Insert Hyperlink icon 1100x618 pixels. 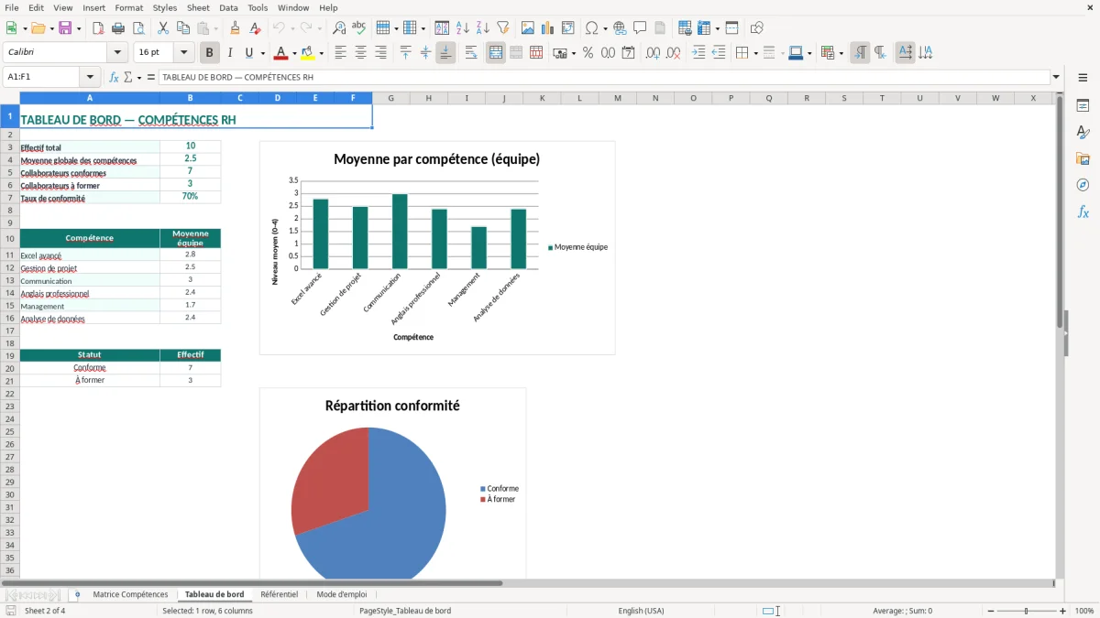pos(620,28)
